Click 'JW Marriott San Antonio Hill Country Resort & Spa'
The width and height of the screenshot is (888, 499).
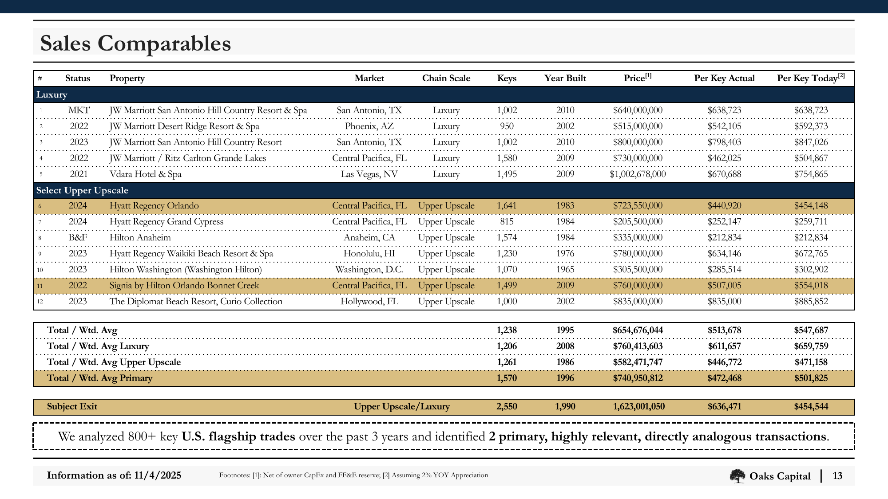pos(208,110)
